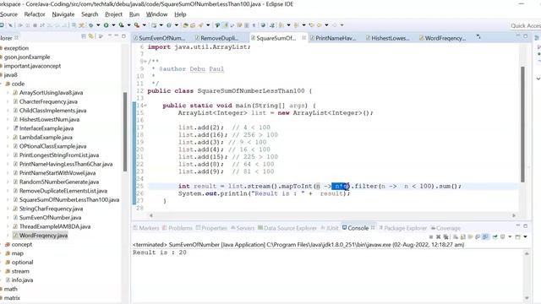541x304 pixels.
Task: Toggle show console on standard output
Action: pos(478,236)
